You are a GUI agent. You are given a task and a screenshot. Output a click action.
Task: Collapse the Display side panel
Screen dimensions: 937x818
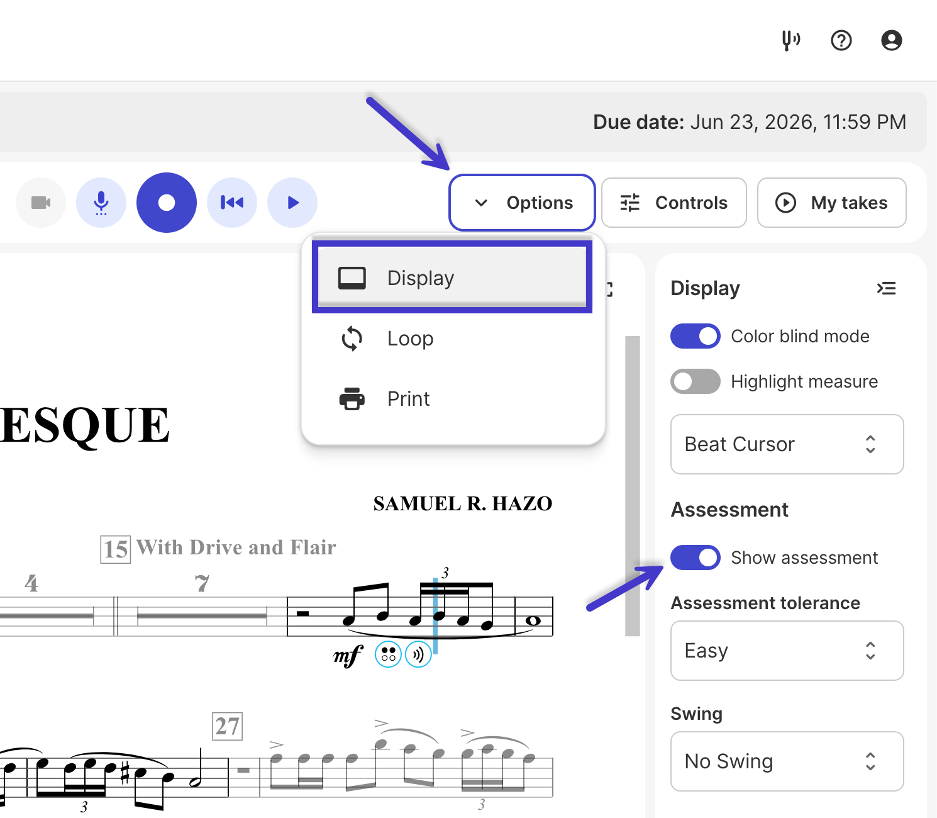[887, 288]
